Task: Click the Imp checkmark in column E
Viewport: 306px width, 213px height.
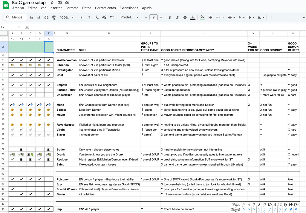Action: point(49,209)
